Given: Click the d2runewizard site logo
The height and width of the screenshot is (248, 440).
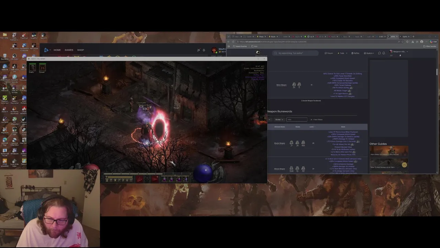Looking at the screenshot, I should [x=258, y=52].
